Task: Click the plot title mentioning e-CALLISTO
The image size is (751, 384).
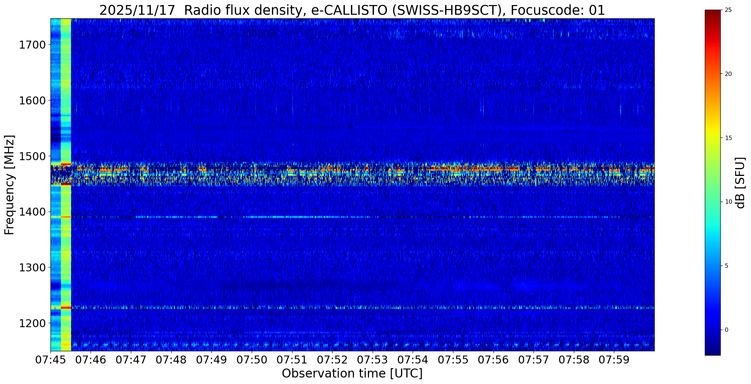Action: 352,10
